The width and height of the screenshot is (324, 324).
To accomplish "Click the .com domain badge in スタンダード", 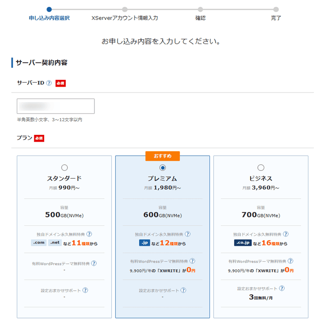I will (39, 243).
